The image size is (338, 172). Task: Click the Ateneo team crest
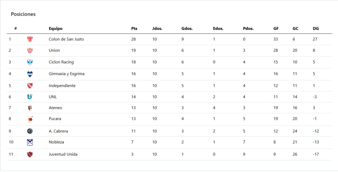(x=30, y=108)
